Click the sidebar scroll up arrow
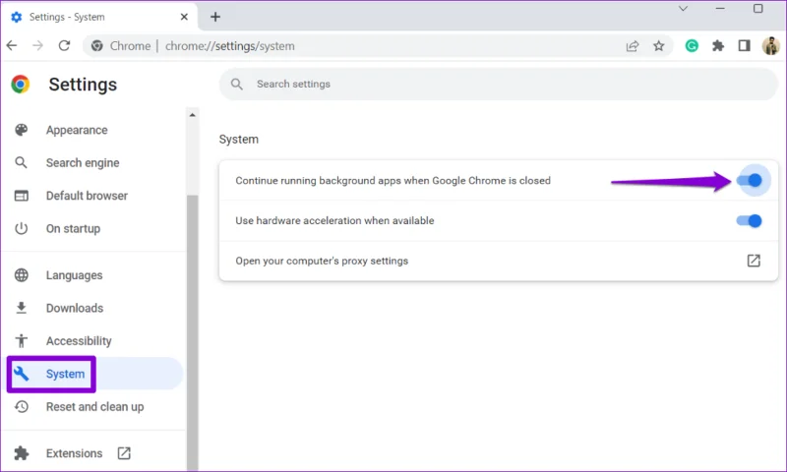Viewport: 787px width, 472px height. point(192,115)
